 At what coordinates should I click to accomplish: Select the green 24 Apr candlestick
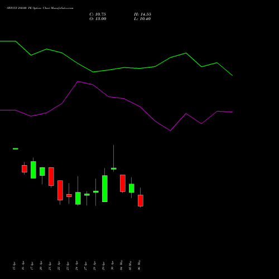(78, 198)
